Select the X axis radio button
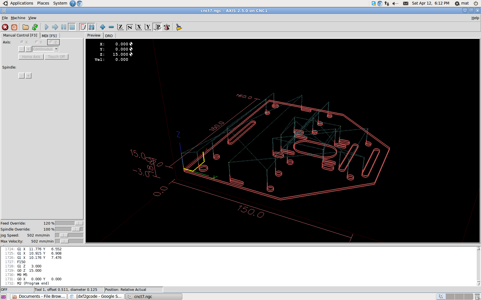The image size is (481, 300). click(22, 42)
